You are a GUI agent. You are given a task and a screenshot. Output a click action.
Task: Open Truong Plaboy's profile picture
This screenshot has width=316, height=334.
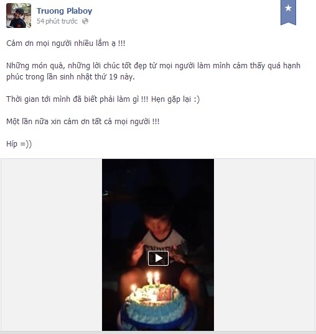point(19,16)
